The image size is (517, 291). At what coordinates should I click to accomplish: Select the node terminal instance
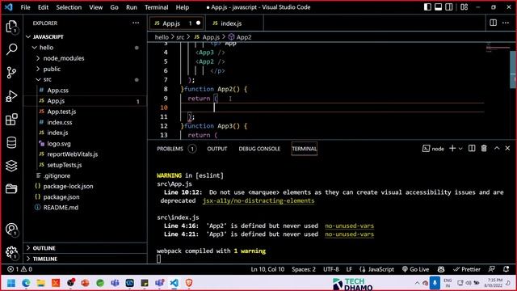click(x=433, y=149)
